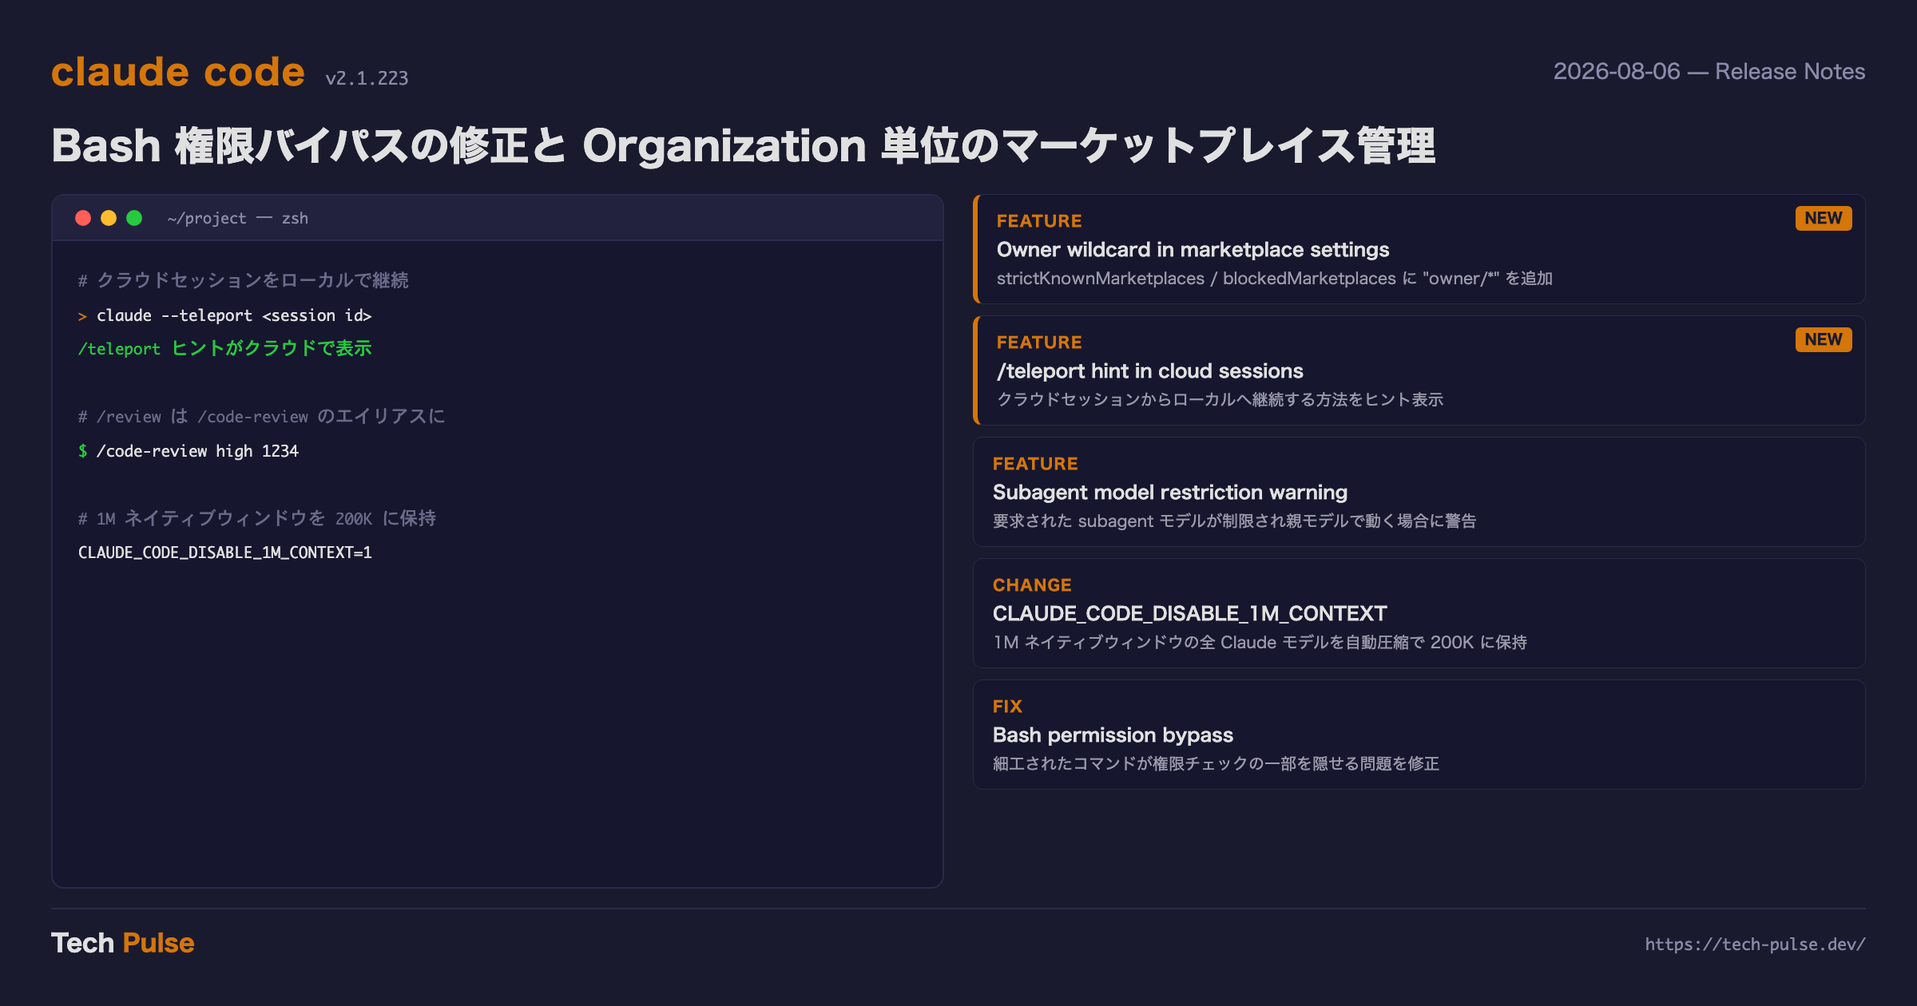Select the comment "# クラウドセッションをローカルで継続"
This screenshot has width=1917, height=1006.
coord(244,280)
